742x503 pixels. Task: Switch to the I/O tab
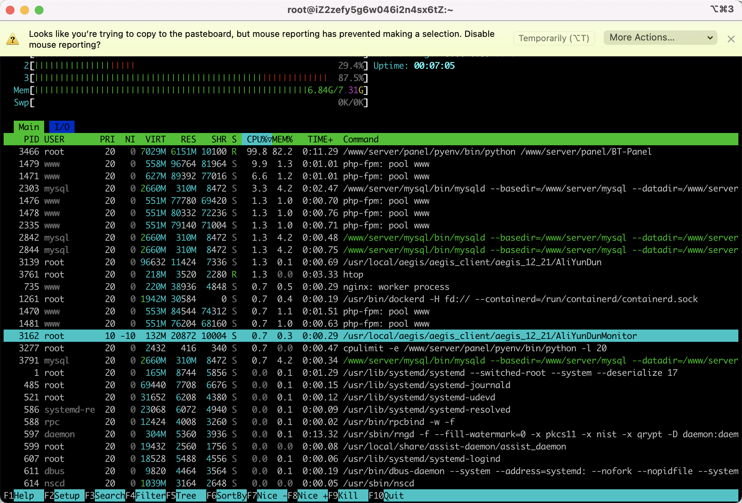point(62,127)
